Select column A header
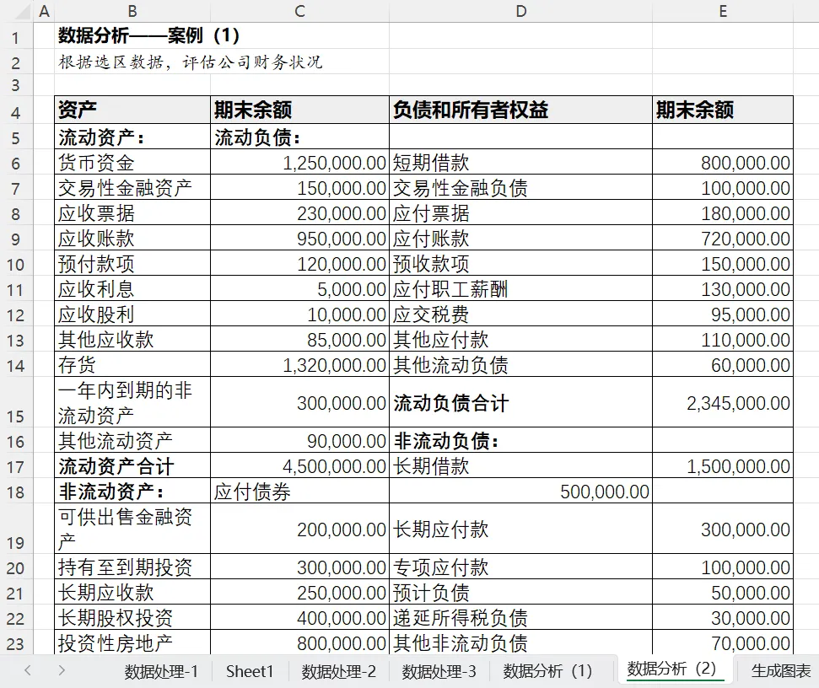This screenshot has width=819, height=688. click(x=44, y=12)
